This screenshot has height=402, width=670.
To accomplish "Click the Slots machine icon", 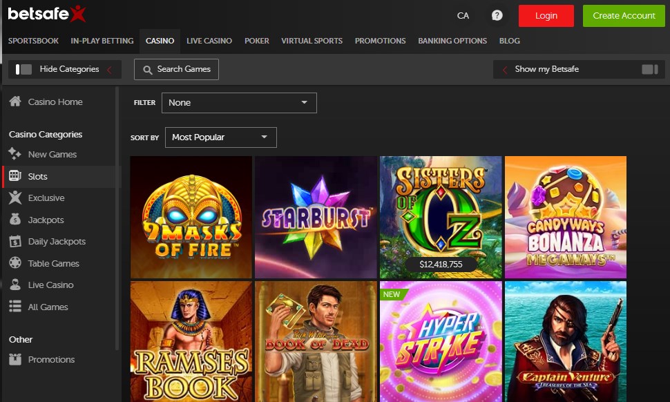I will (x=15, y=175).
